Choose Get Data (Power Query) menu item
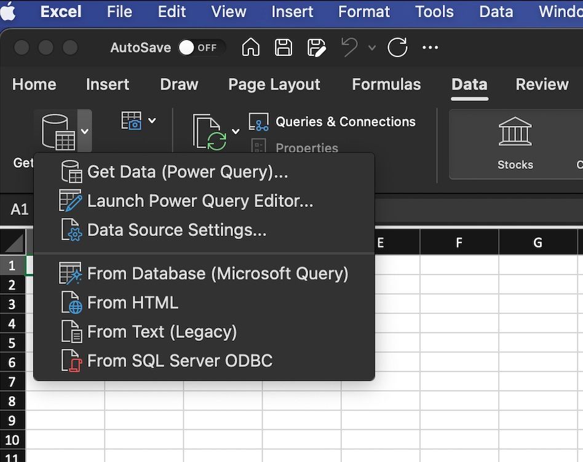Viewport: 583px width, 462px height. (x=188, y=172)
